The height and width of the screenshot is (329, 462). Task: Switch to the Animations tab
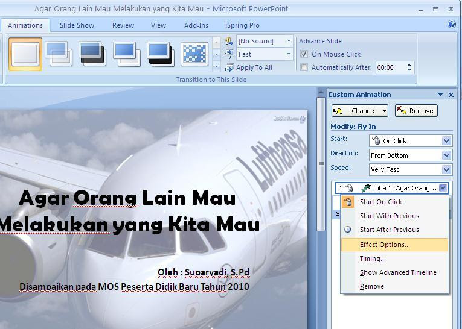(x=25, y=25)
